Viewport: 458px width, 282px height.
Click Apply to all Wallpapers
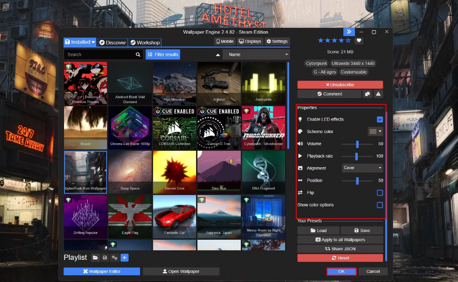[340, 240]
